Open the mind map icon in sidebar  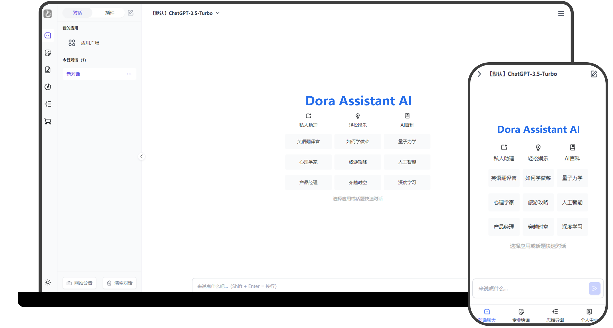click(x=48, y=104)
